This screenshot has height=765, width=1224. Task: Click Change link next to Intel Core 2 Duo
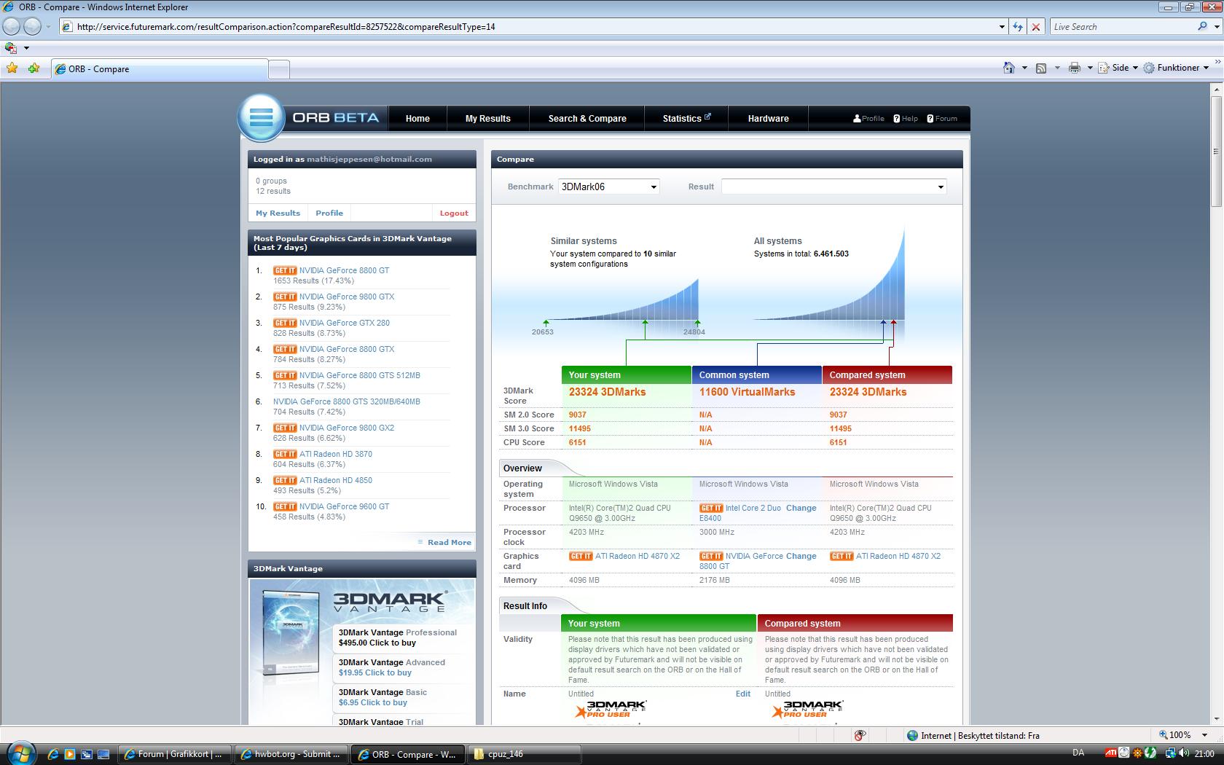[801, 508]
